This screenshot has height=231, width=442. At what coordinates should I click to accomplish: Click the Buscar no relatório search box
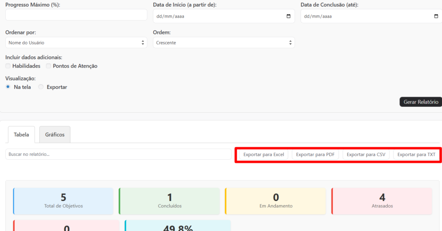(118, 154)
